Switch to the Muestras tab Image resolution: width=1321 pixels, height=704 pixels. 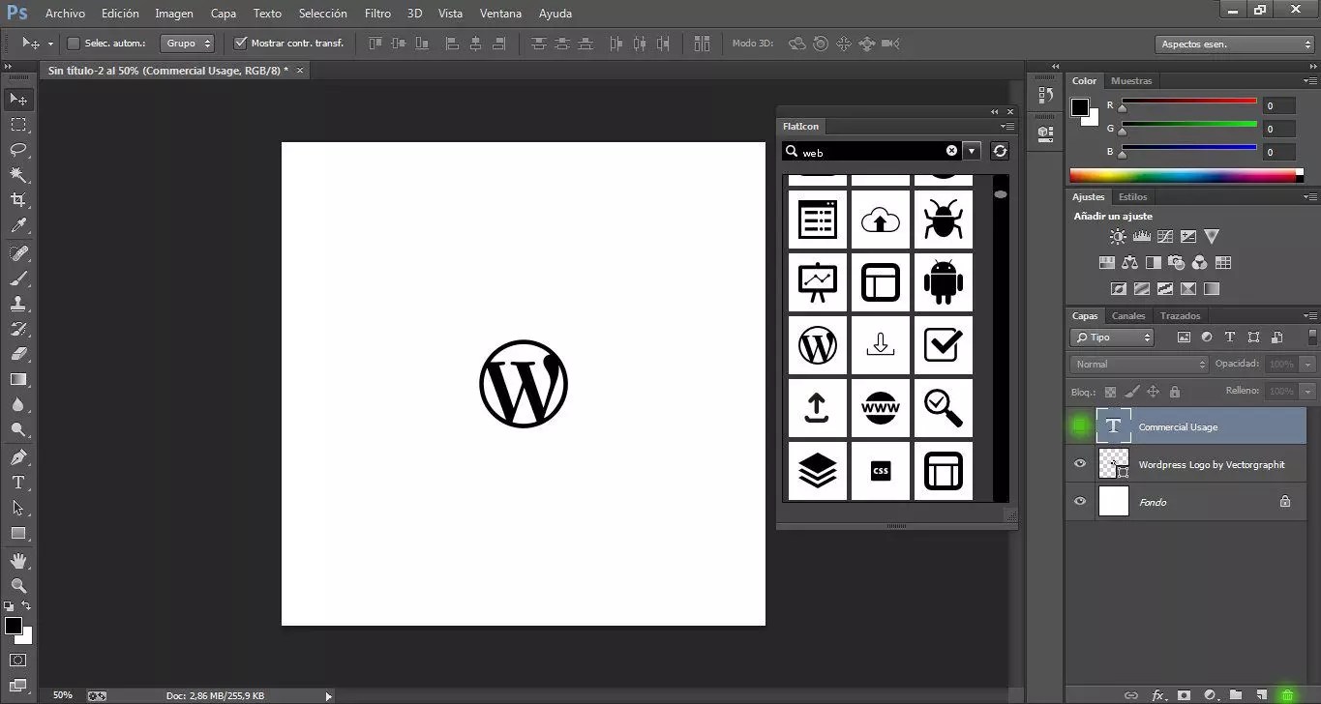pyautogui.click(x=1131, y=81)
